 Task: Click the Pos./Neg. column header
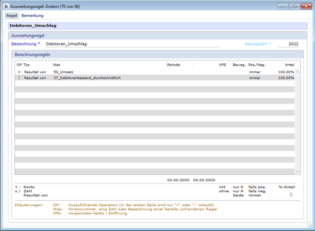(257, 64)
